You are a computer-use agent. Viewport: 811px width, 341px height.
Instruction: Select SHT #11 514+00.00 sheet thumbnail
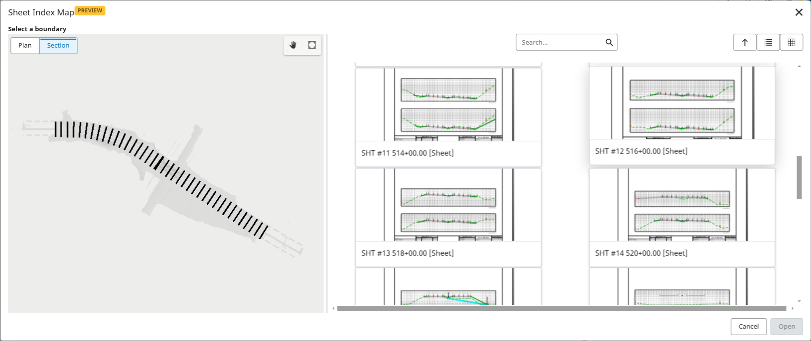tap(448, 105)
